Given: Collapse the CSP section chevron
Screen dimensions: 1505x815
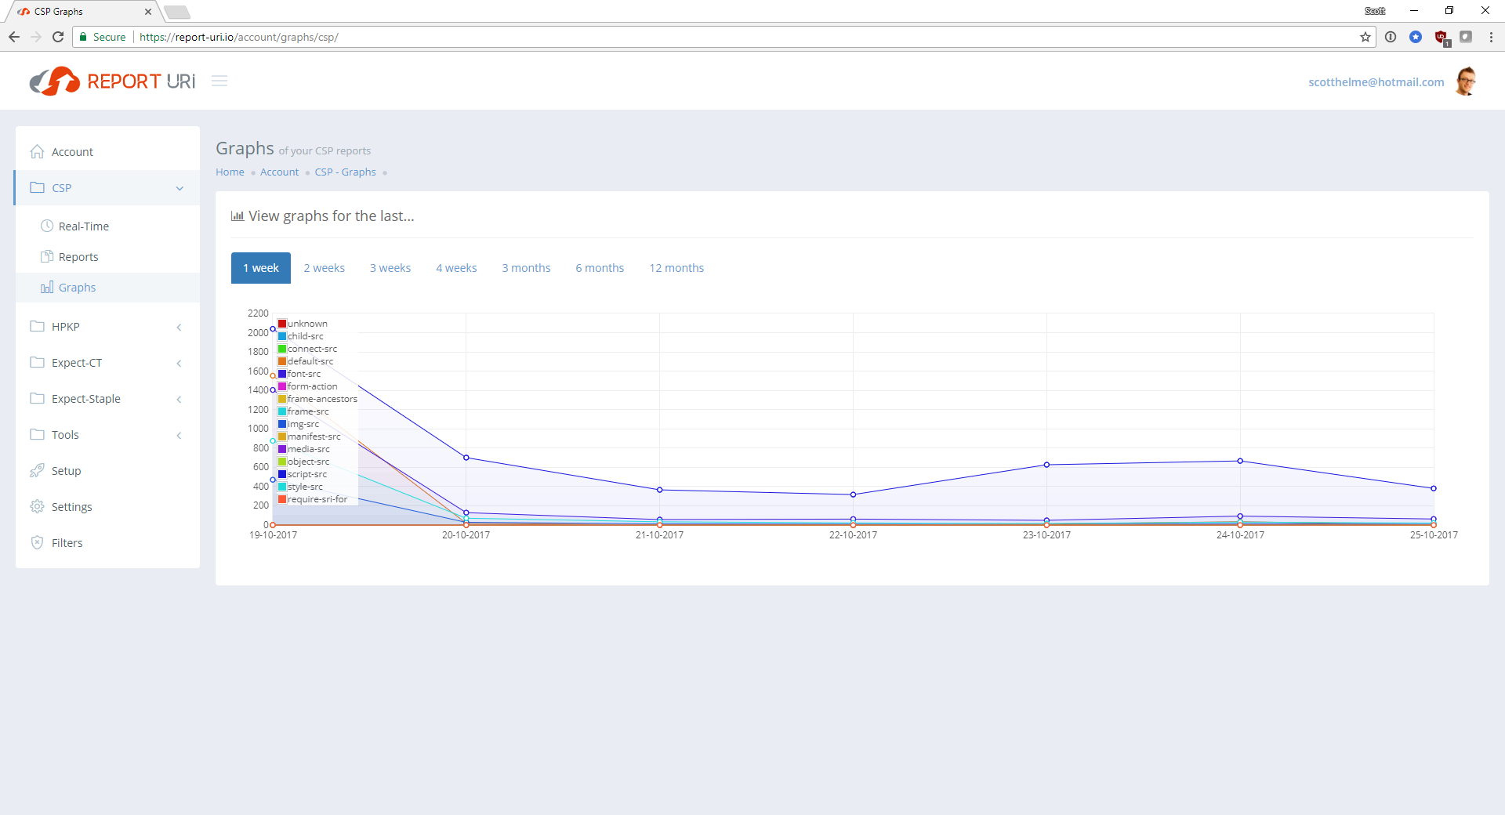Looking at the screenshot, I should (x=180, y=188).
